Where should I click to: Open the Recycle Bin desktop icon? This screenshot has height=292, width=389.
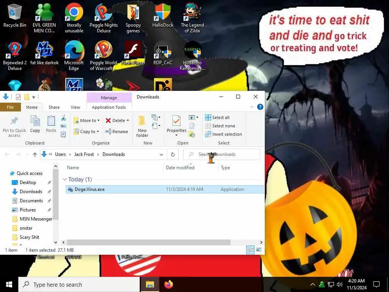(15, 15)
